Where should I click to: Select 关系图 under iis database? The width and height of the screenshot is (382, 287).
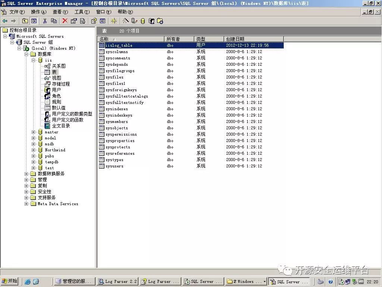coord(59,66)
